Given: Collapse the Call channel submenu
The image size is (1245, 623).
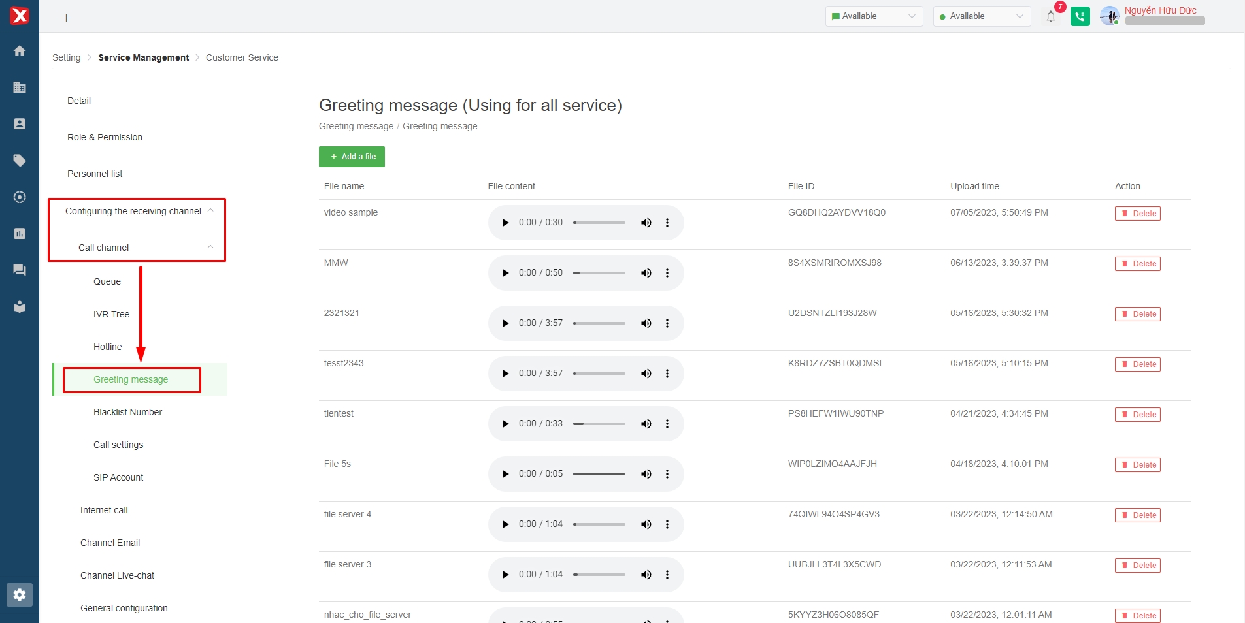Looking at the screenshot, I should [x=210, y=248].
